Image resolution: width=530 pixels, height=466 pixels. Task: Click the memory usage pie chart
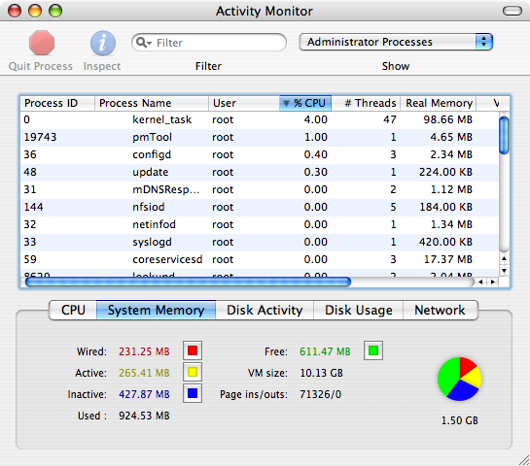(x=459, y=379)
